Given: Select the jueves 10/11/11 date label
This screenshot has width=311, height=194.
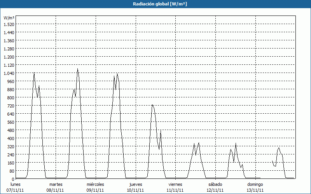Looking at the screenshot, I should (135, 187).
